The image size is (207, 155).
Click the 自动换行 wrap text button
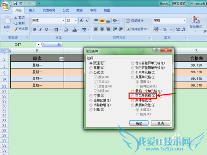point(135,21)
